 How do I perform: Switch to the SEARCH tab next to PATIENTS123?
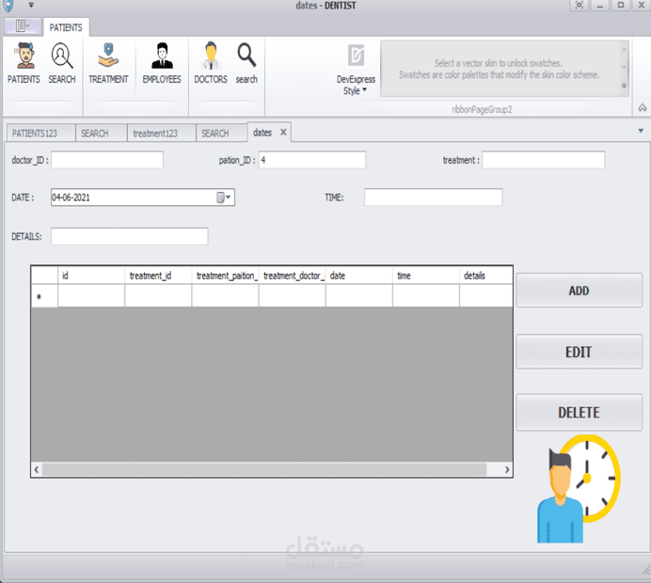[101, 134]
